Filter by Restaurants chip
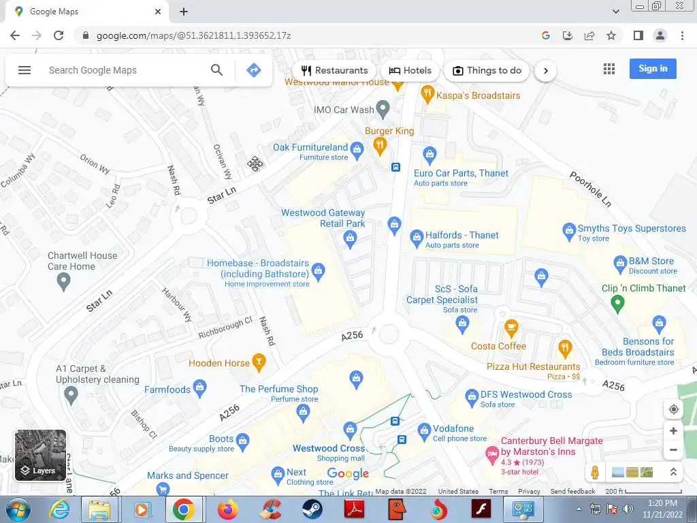This screenshot has width=697, height=523. click(334, 71)
